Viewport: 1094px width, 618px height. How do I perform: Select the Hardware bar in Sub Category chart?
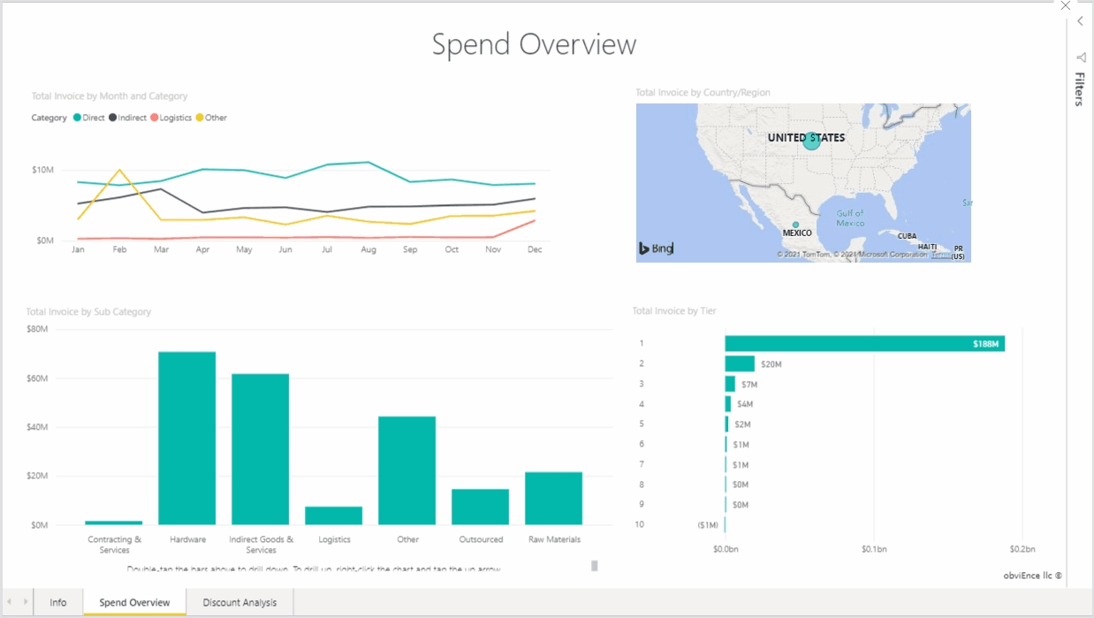tap(187, 438)
